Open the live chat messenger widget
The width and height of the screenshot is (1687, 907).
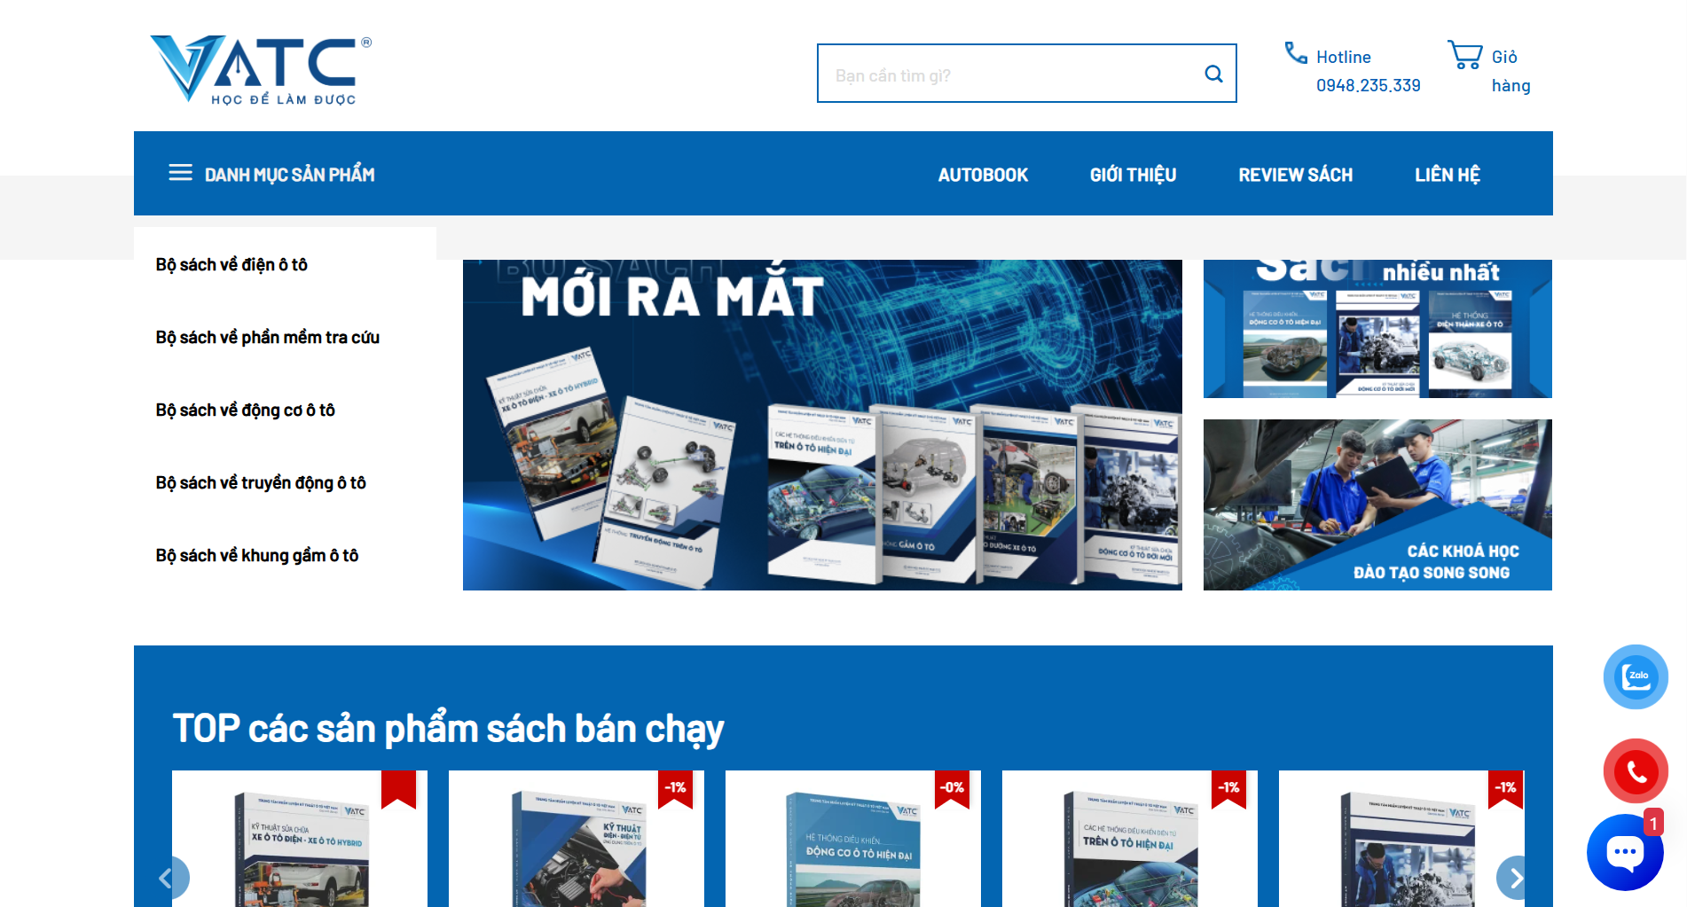(x=1625, y=852)
